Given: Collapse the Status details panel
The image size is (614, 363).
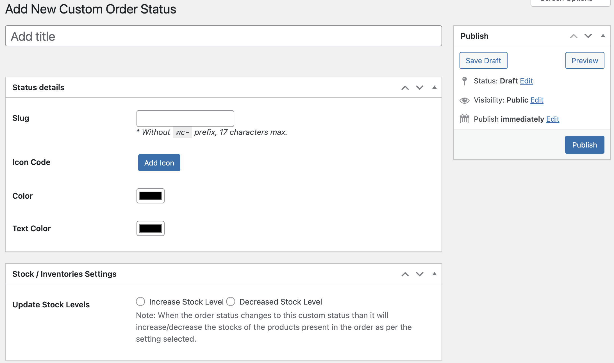Looking at the screenshot, I should click(435, 87).
